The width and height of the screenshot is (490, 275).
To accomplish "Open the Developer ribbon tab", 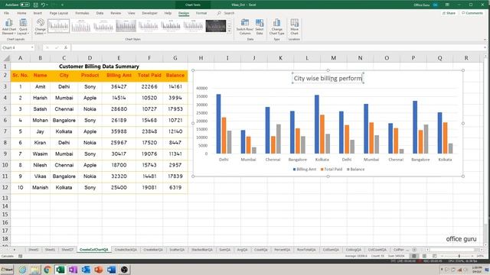I will point(150,13).
